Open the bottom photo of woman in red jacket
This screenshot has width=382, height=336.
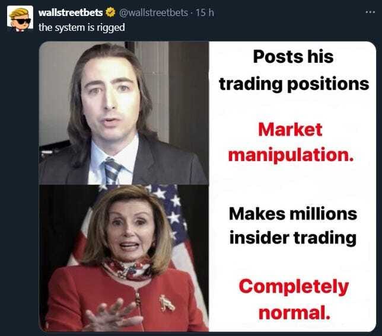tap(124, 258)
